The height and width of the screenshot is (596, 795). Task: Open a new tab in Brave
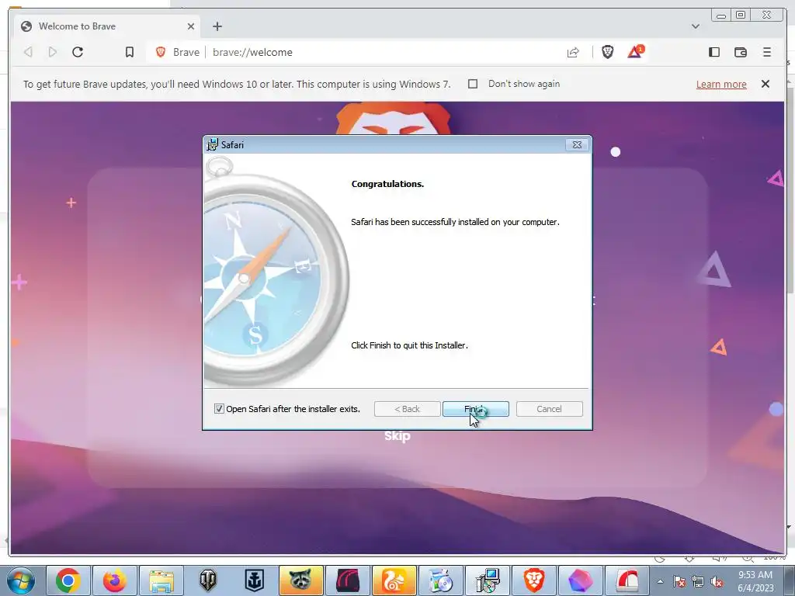[217, 26]
